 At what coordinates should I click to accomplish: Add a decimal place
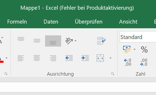click(x=128, y=62)
